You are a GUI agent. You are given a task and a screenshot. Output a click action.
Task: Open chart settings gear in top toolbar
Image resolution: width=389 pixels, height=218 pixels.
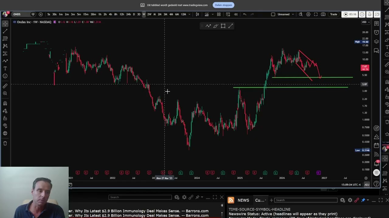click(x=308, y=14)
